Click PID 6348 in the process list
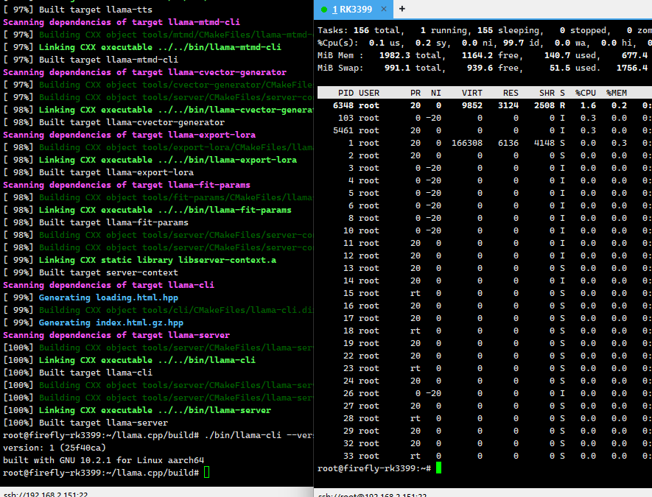Image resolution: width=652 pixels, height=497 pixels. (x=343, y=105)
